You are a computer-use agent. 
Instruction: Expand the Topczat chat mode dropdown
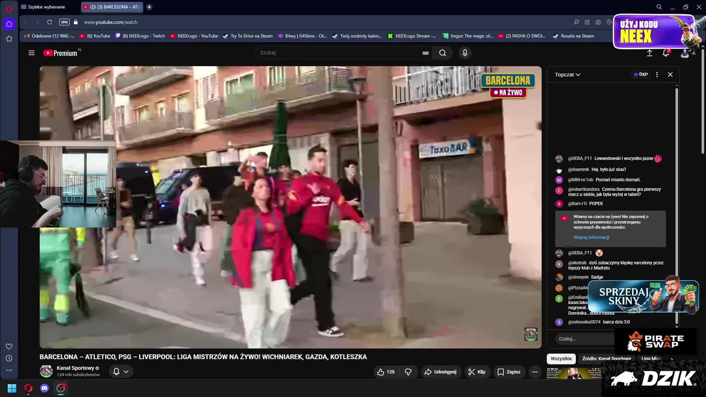tap(568, 74)
